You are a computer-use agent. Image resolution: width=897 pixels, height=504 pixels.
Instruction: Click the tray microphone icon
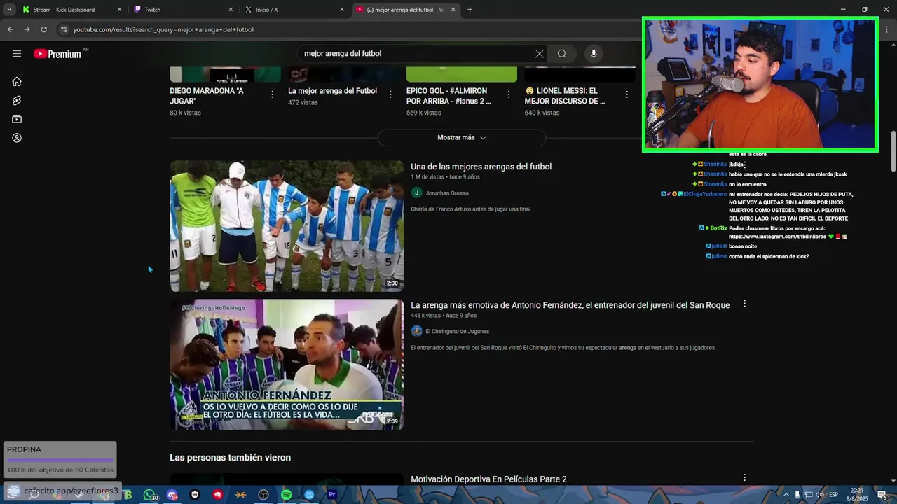[x=797, y=495]
